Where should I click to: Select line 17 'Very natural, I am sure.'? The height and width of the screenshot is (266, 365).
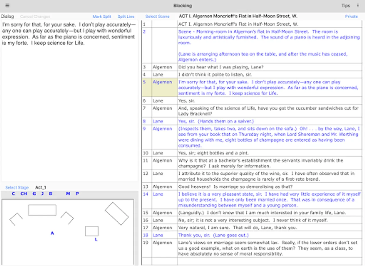[252, 228]
